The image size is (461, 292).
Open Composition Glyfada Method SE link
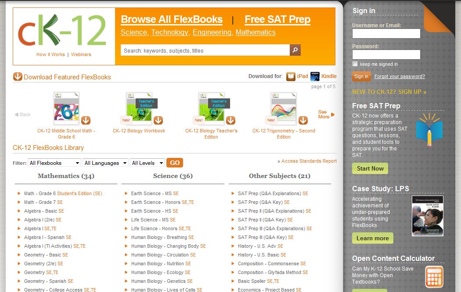pos(273,273)
